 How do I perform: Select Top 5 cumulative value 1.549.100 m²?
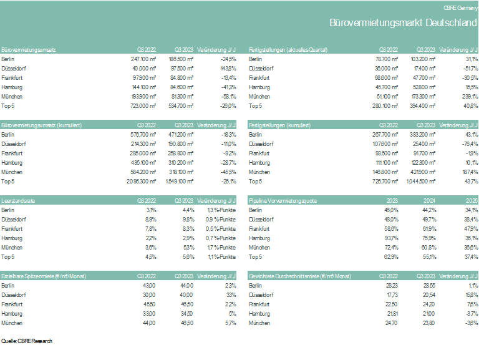click(x=180, y=181)
